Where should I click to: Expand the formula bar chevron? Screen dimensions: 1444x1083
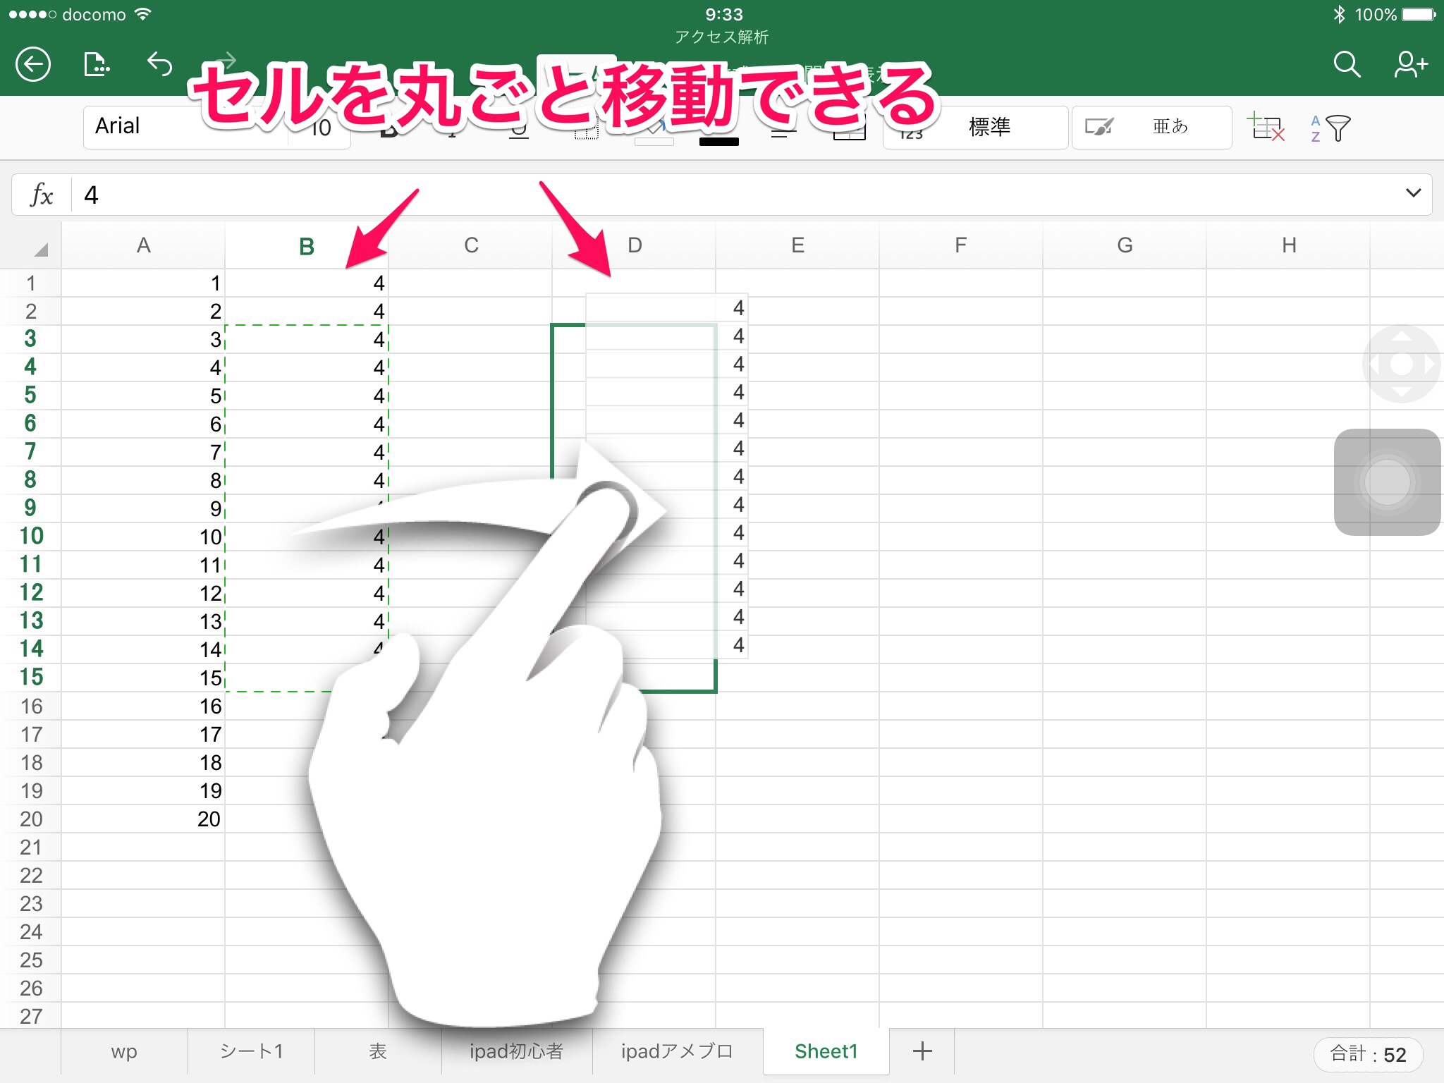coord(1413,193)
